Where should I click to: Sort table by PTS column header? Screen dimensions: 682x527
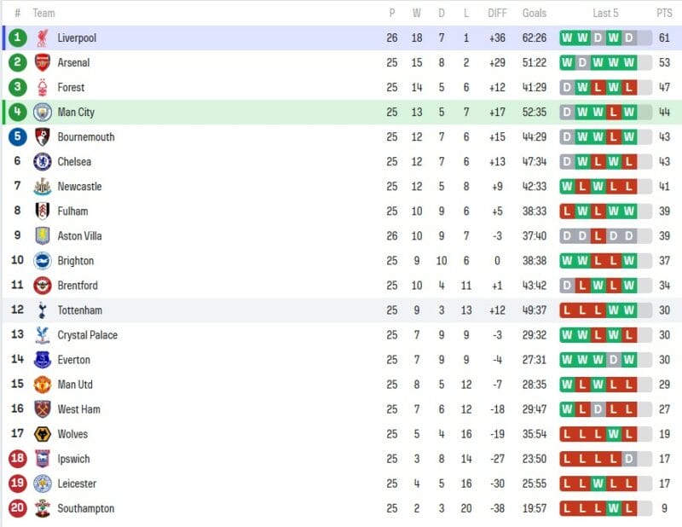click(x=664, y=13)
